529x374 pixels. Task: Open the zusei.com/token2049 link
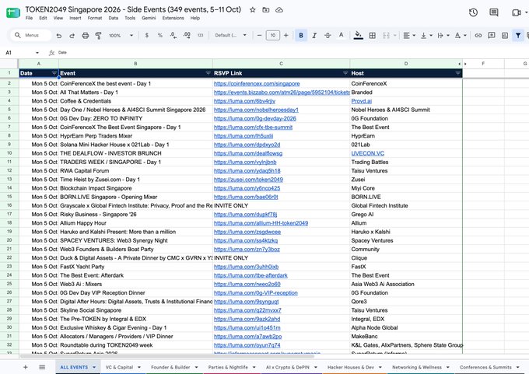[x=248, y=180]
